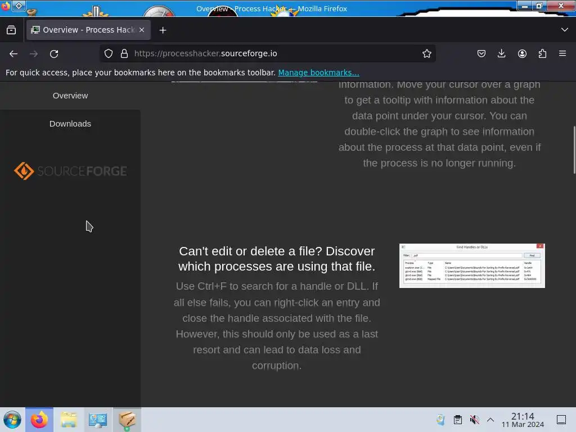Bookmark this page with the star icon
This screenshot has width=576, height=432.
(426, 53)
